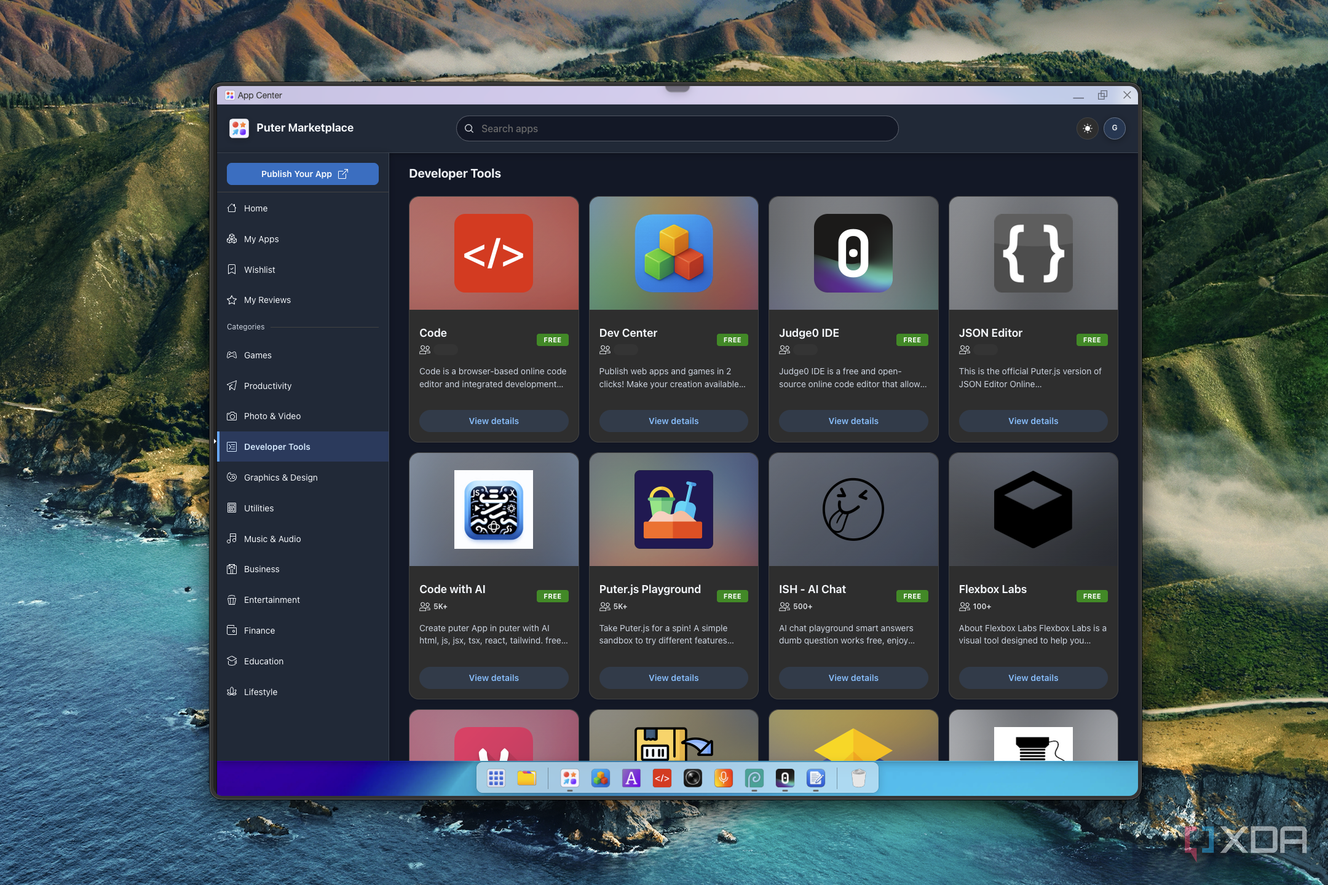1328x885 pixels.
Task: Launch the Code editor from the dock
Action: point(662,778)
